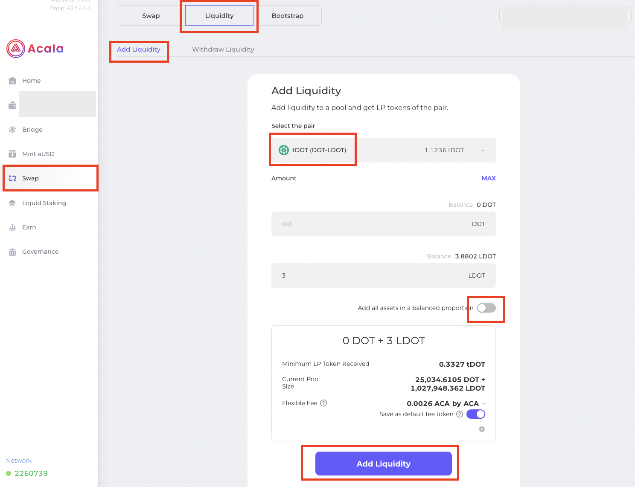This screenshot has width=635, height=487.
Task: Click the MAX amount link
Action: tap(489, 178)
